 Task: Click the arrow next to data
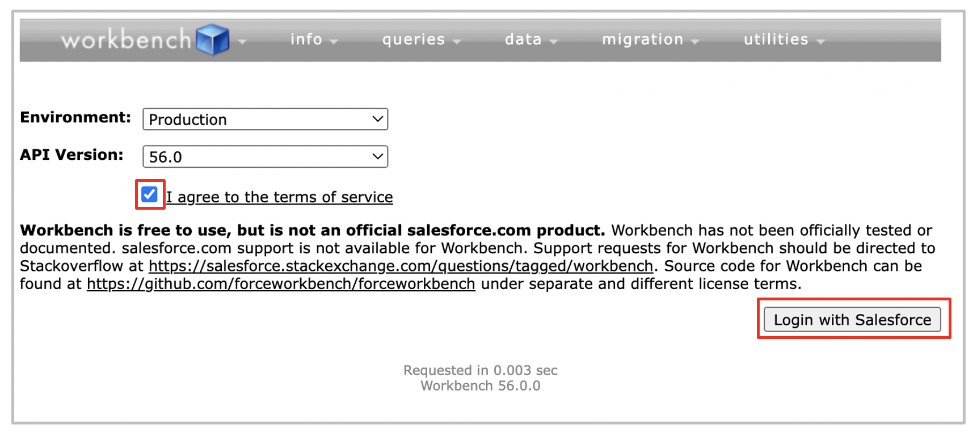(x=554, y=41)
